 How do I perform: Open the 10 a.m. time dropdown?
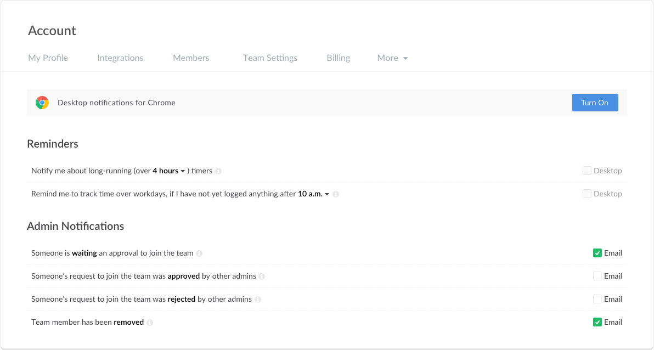coord(313,194)
